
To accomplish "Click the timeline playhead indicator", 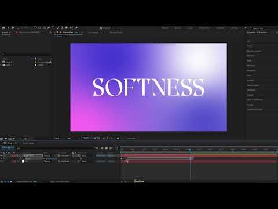I will 190,149.
